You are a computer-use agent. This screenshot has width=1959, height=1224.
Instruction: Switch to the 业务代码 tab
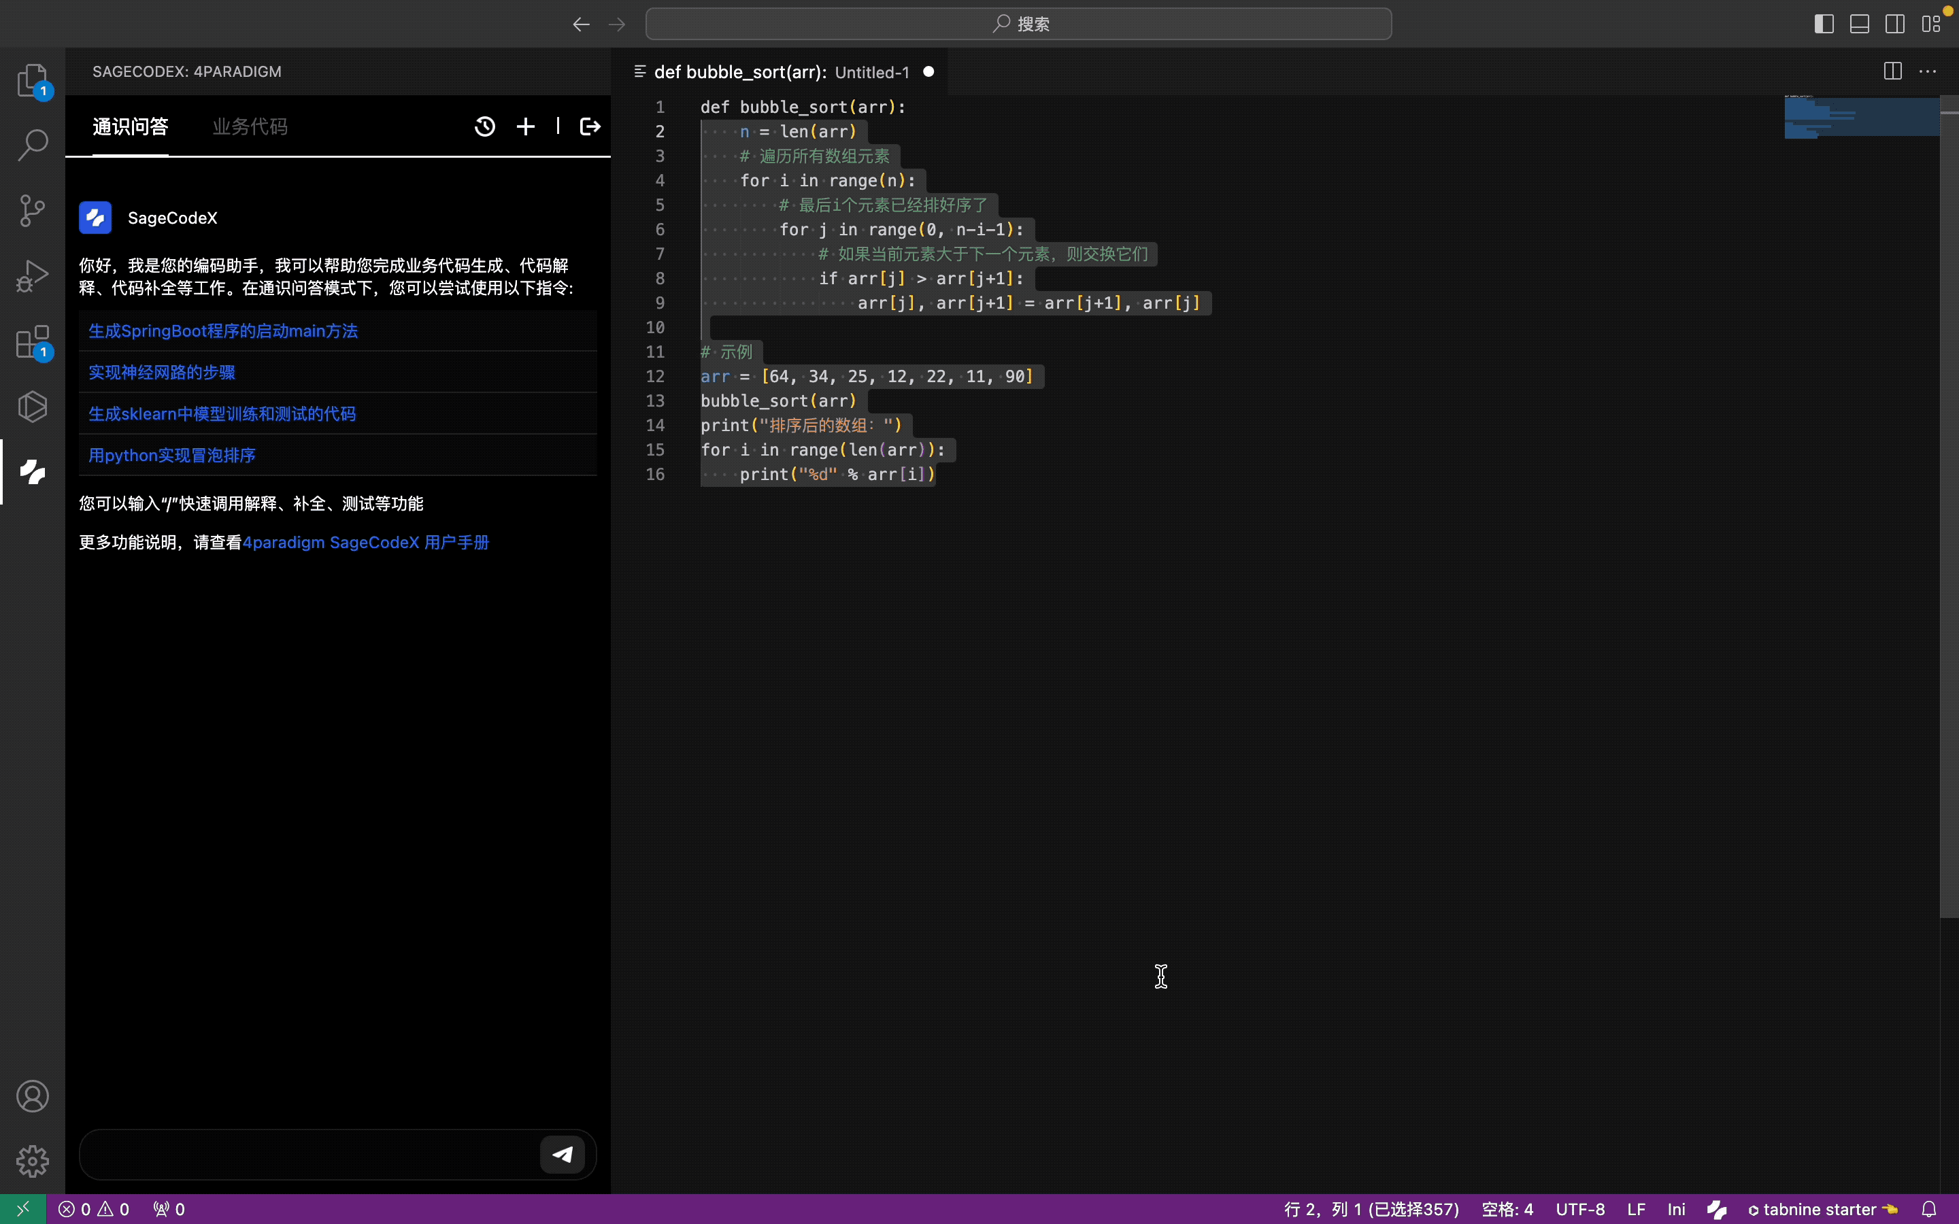pos(250,126)
